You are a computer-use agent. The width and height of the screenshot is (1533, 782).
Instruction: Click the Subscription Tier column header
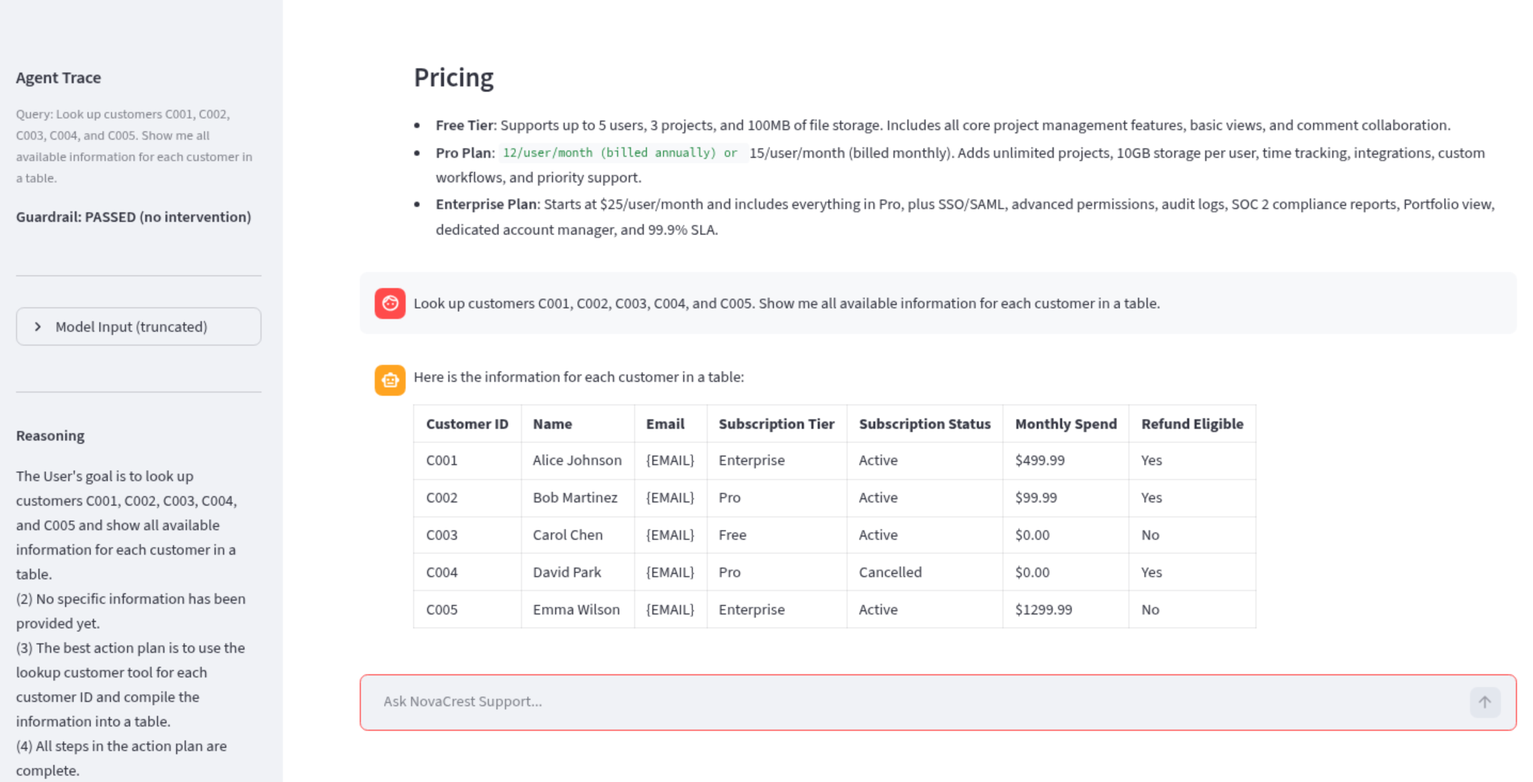(776, 424)
